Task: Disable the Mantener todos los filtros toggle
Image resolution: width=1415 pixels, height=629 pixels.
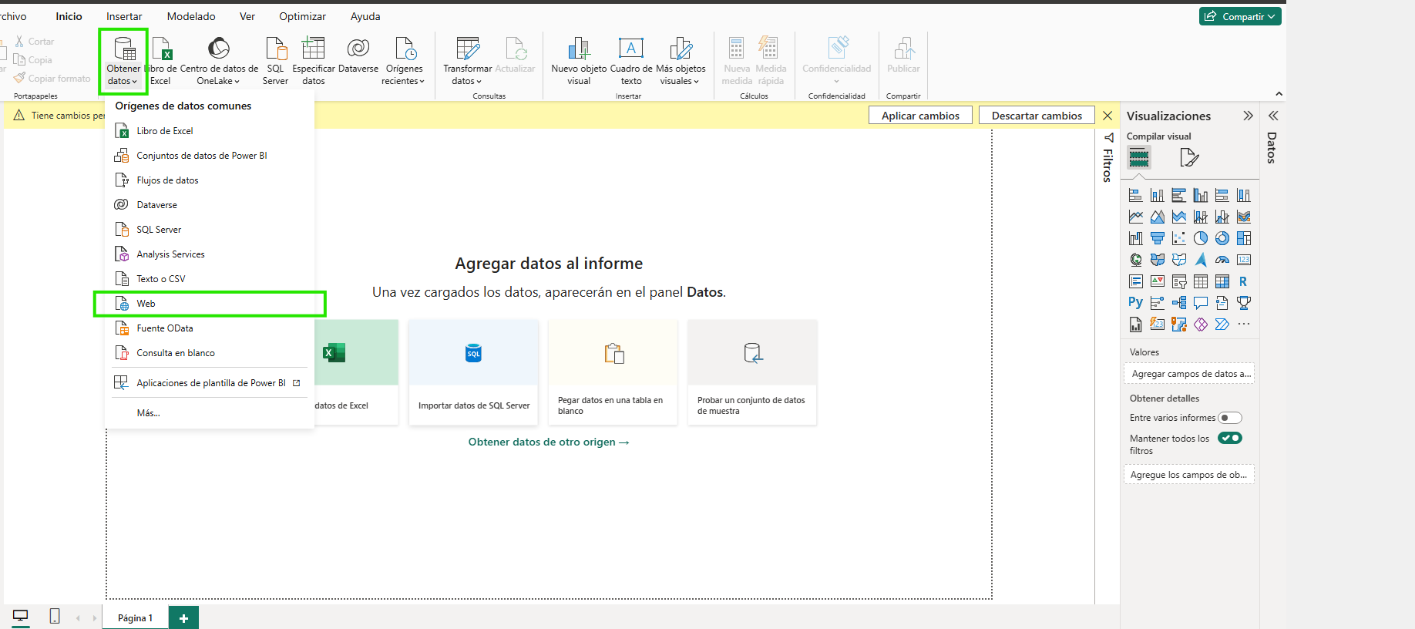Action: tap(1229, 438)
